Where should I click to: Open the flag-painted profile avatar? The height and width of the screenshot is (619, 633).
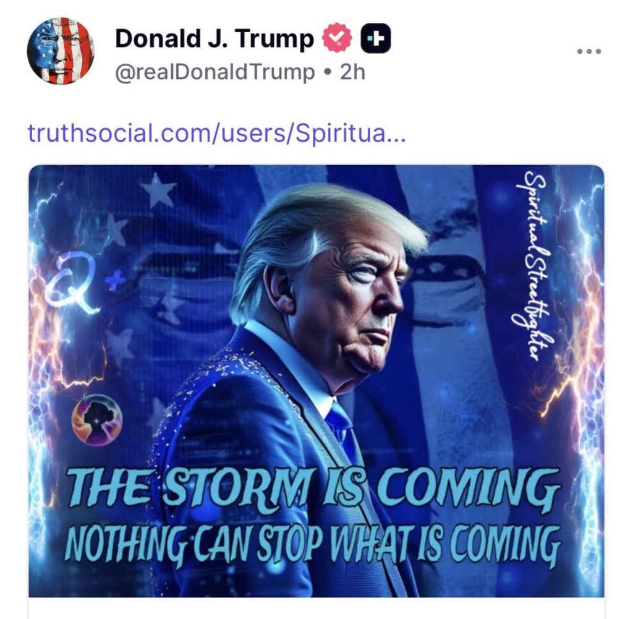(x=61, y=51)
